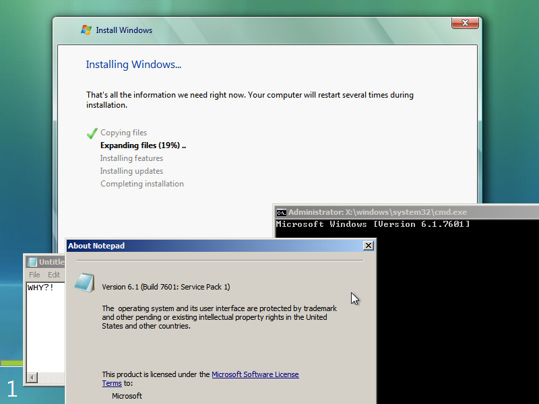Image resolution: width=539 pixels, height=404 pixels.
Task: Click the 'Completing installation' step text
Action: tap(142, 184)
